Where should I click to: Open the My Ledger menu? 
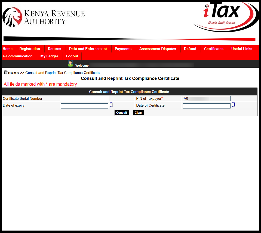[x=49, y=56]
